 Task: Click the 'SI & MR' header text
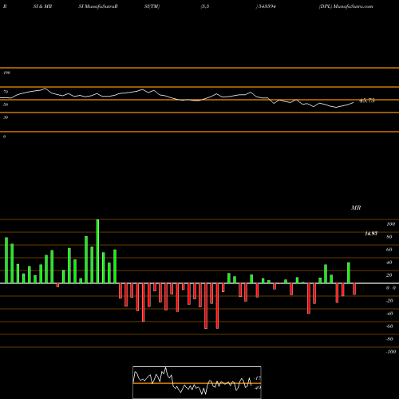pos(42,6)
